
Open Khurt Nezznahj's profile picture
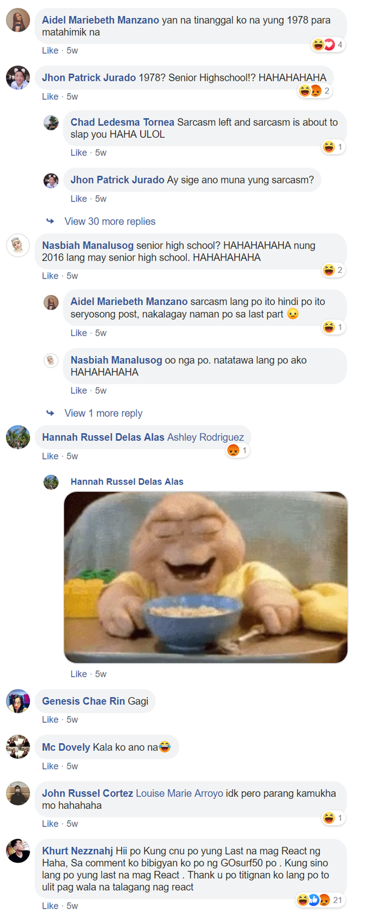(18, 851)
